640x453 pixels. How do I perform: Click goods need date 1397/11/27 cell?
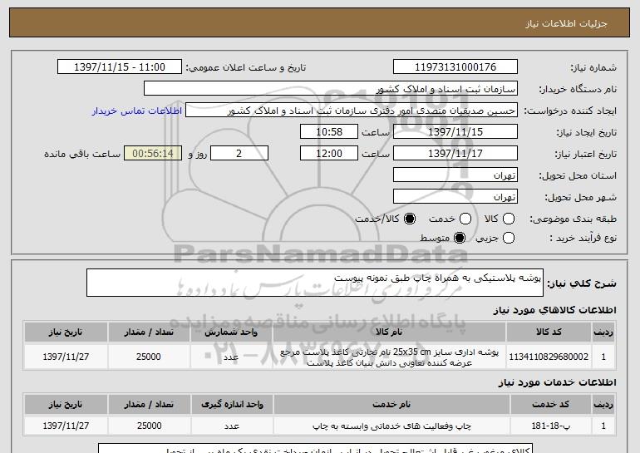pyautogui.click(x=66, y=357)
